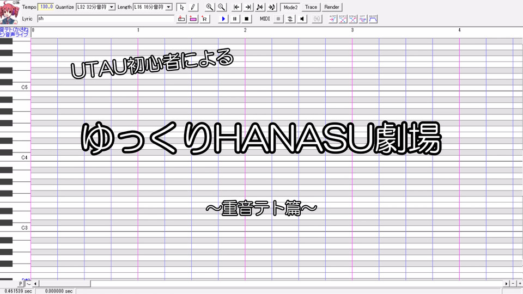The image size is (523, 294).
Task: Click the zoom in magnifier
Action: pyautogui.click(x=209, y=7)
